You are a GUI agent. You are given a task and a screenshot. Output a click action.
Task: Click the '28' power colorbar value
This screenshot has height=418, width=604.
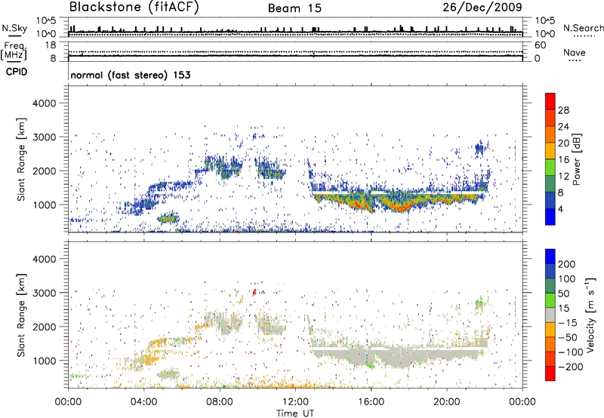(x=563, y=110)
